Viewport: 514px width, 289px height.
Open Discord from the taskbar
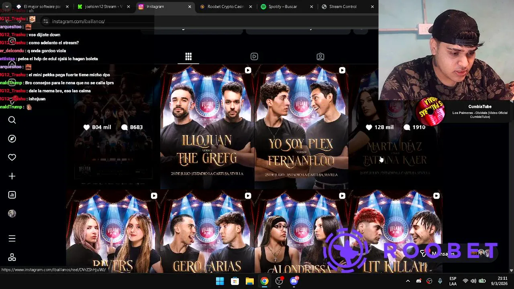point(294,281)
